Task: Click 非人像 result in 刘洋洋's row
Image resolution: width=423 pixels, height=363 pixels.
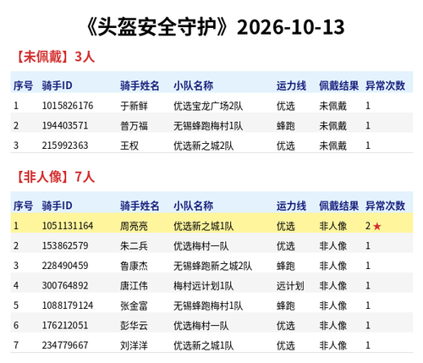Action: [x=332, y=345]
